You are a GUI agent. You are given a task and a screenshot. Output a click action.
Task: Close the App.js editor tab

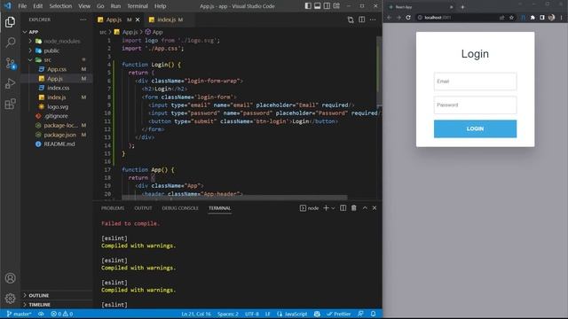pos(138,19)
